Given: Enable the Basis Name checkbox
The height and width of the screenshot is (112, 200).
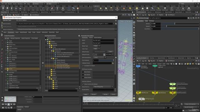Looking at the screenshot, I should coord(83,72).
